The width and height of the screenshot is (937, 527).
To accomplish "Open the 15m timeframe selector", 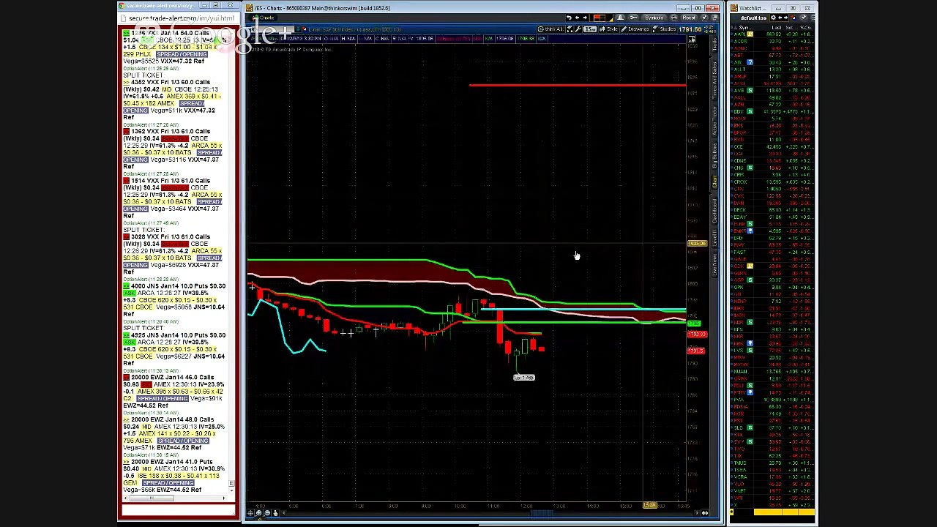I will click(590, 29).
